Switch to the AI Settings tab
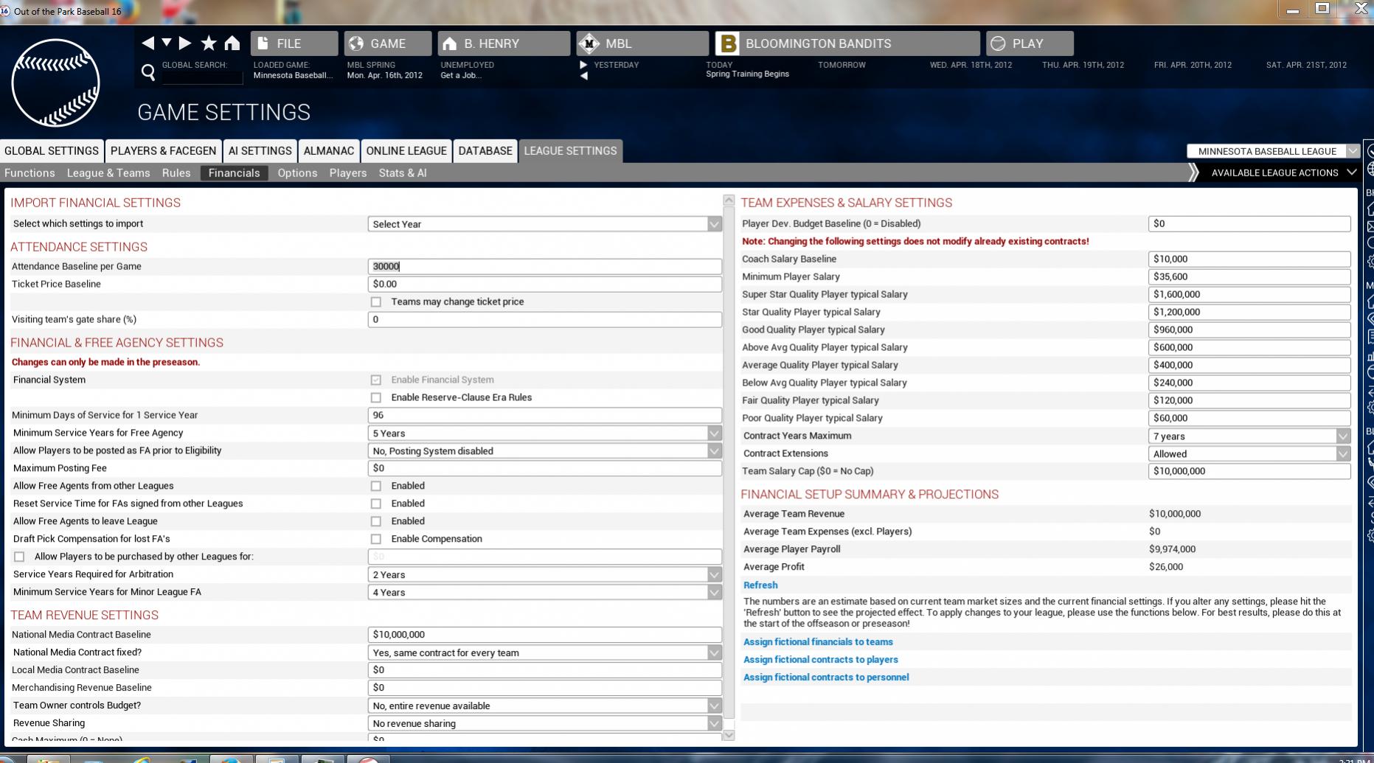 coord(260,151)
